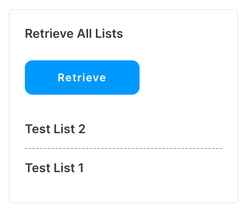Click the word Test in Test List 1
This screenshot has height=213, width=247.
click(38, 168)
